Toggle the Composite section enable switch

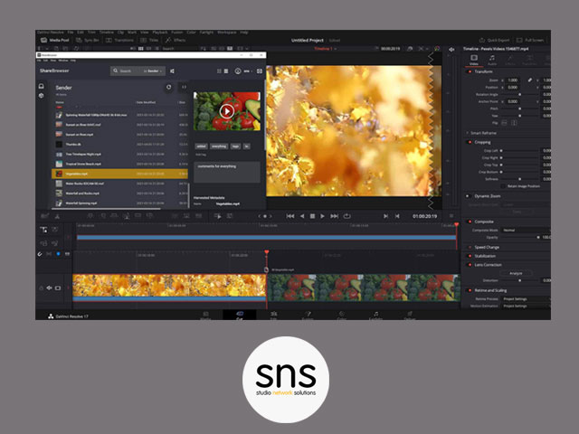[470, 222]
